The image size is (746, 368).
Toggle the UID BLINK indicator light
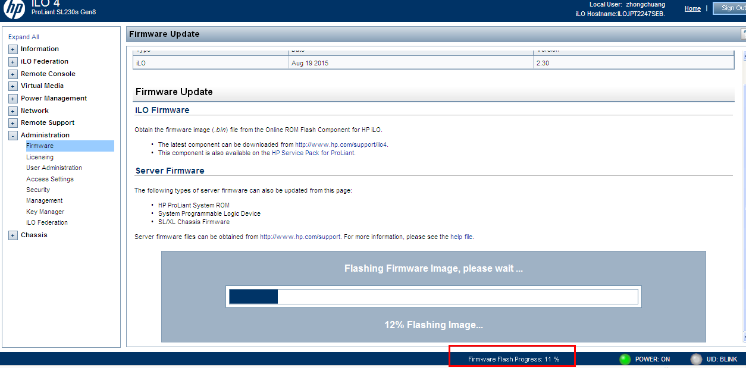point(696,359)
